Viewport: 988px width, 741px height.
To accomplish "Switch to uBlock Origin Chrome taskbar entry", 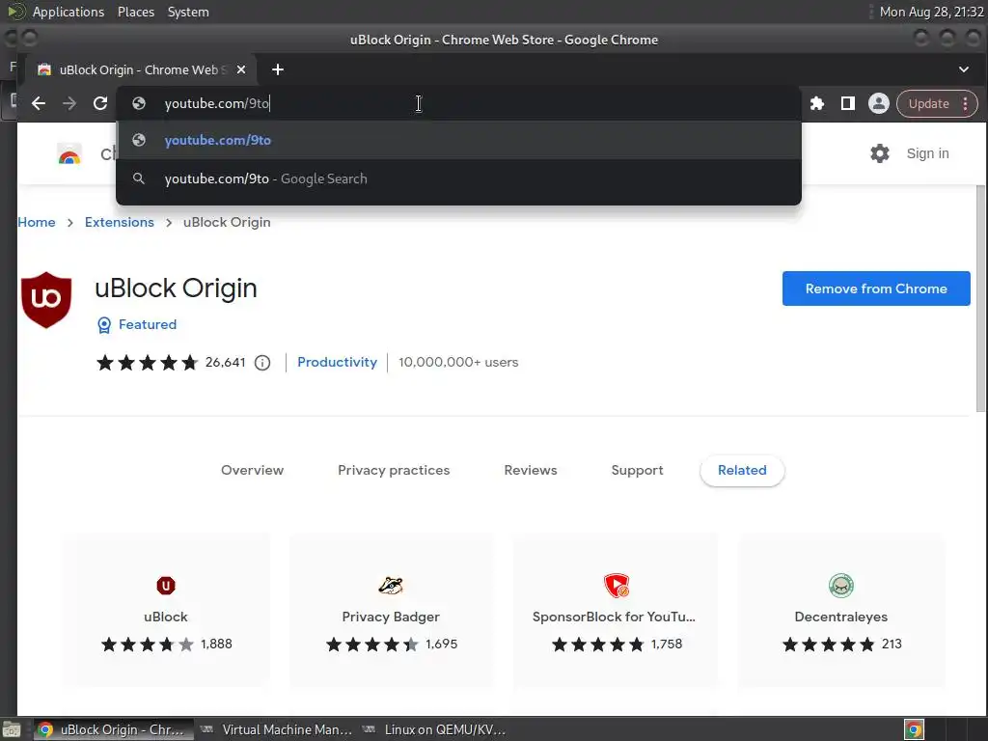I will tap(113, 729).
